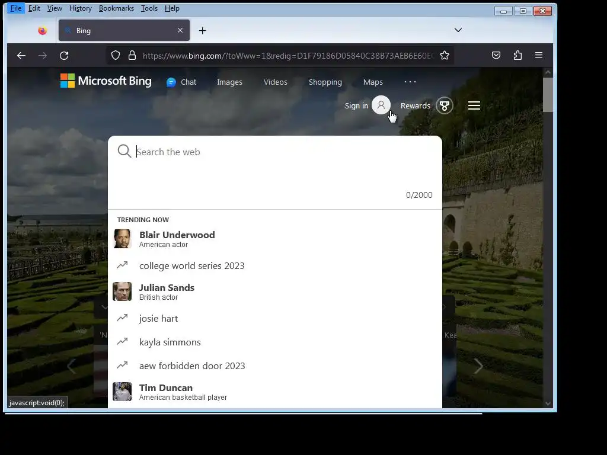
Task: Select college world series 2023 suggestion
Action: tap(275, 266)
